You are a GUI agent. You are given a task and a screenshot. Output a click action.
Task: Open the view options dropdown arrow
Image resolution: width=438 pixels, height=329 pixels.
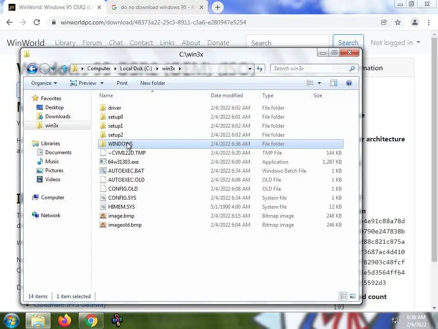[x=319, y=83]
